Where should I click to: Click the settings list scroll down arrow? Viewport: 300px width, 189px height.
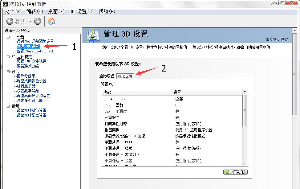[x=245, y=163]
